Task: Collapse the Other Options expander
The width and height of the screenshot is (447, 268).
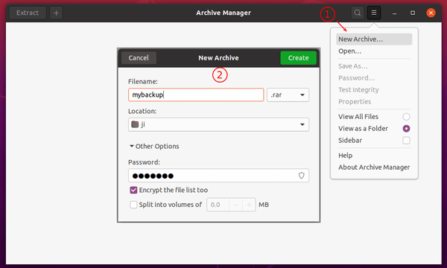Action: pyautogui.click(x=154, y=146)
